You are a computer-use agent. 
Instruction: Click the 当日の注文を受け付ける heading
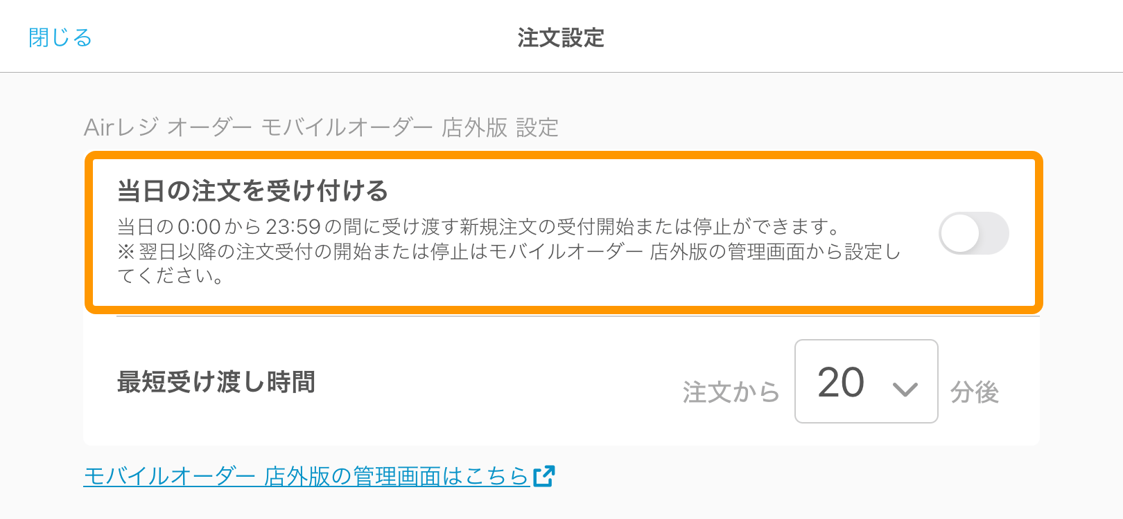pyautogui.click(x=253, y=190)
